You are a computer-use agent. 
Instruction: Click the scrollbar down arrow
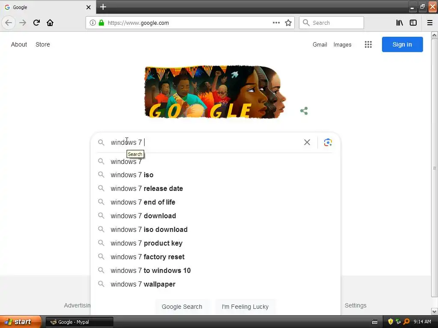click(435, 311)
